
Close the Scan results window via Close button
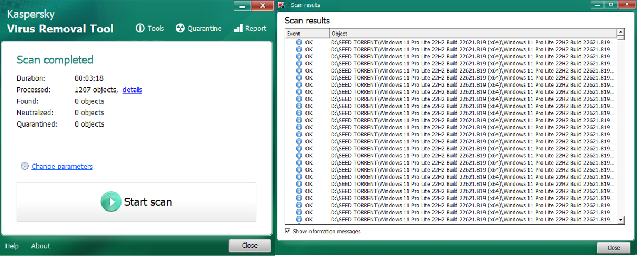click(614, 247)
